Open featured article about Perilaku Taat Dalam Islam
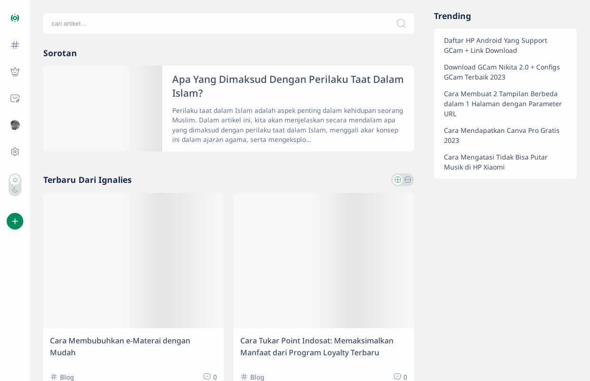590x381 pixels. pyautogui.click(x=287, y=86)
